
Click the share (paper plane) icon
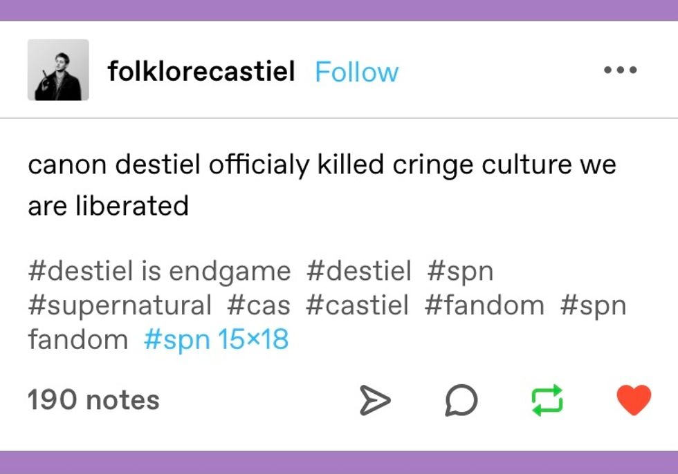tap(375, 401)
